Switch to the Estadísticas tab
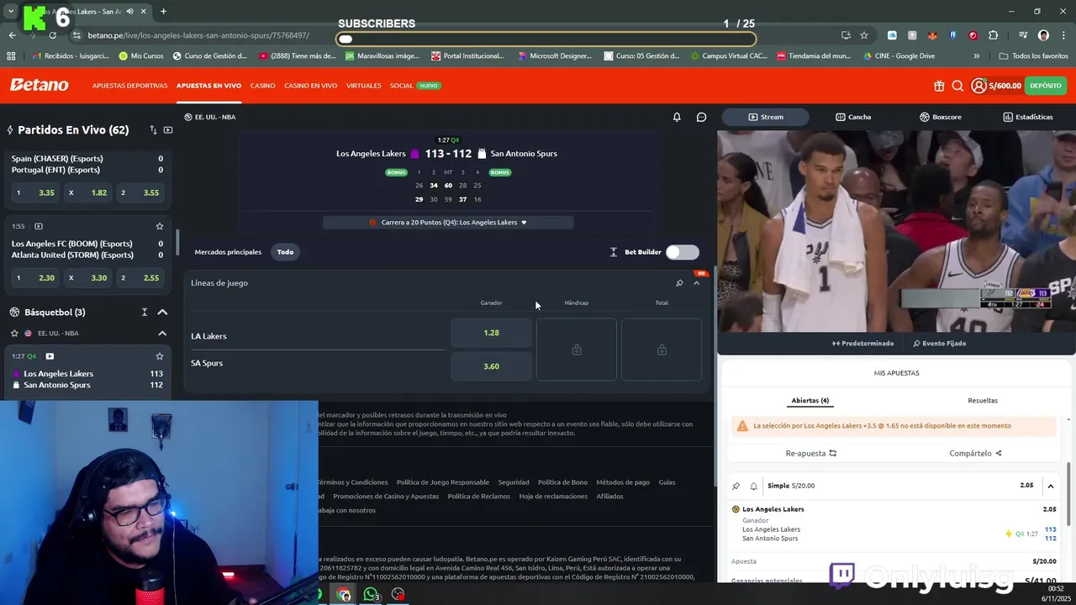 tap(1027, 117)
